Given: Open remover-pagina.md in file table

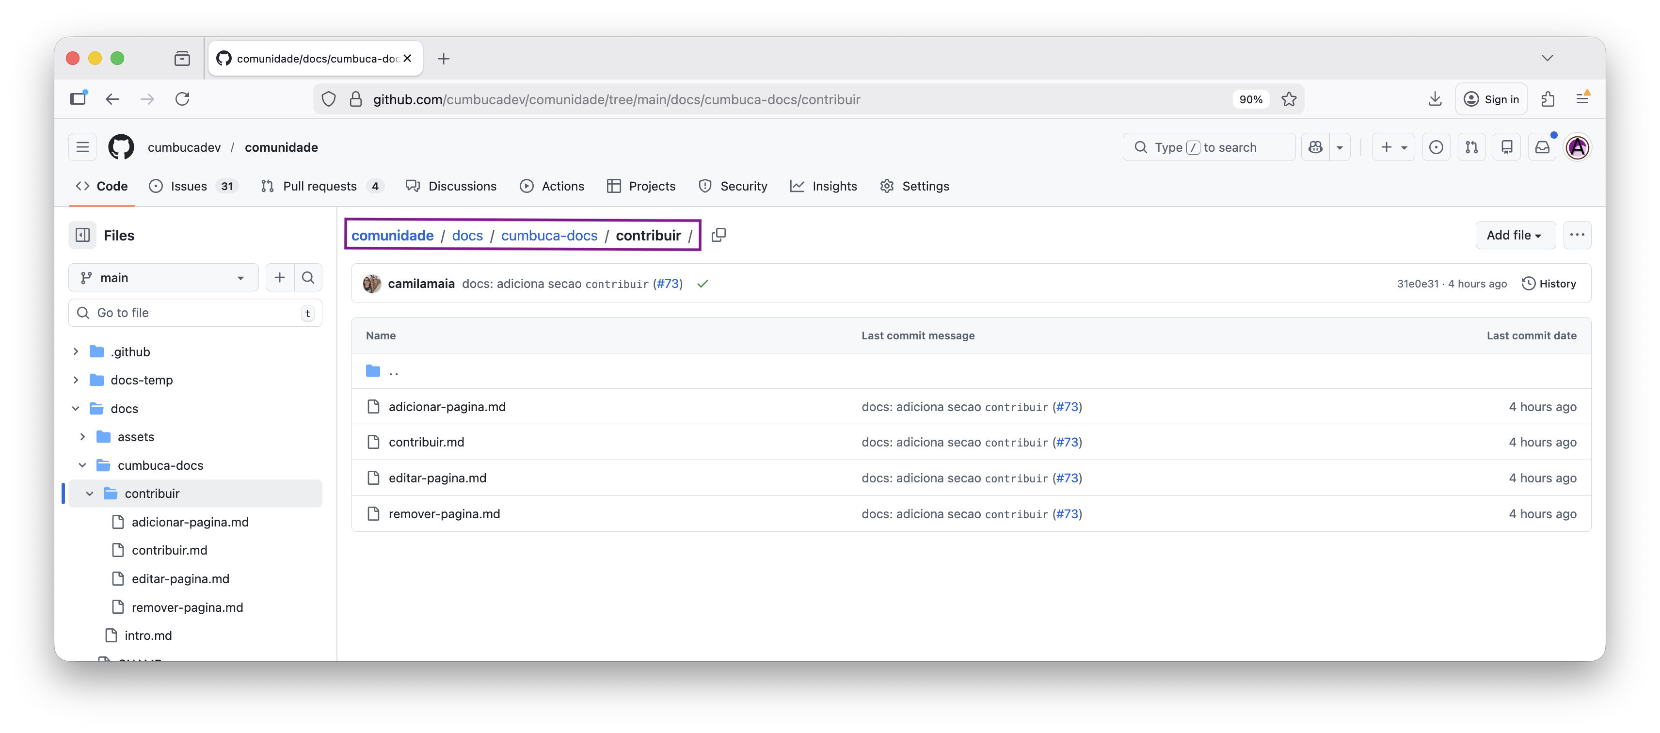Looking at the screenshot, I should pyautogui.click(x=445, y=514).
